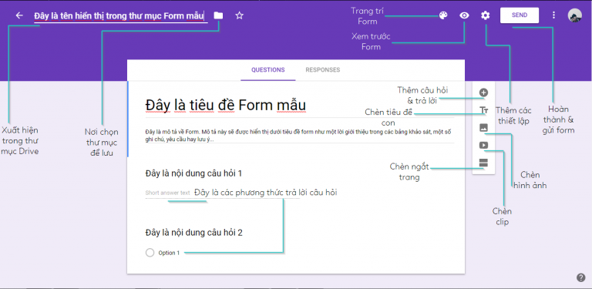Image resolution: width=592 pixels, height=289 pixels.
Task: Click the SEND button
Action: pos(520,15)
